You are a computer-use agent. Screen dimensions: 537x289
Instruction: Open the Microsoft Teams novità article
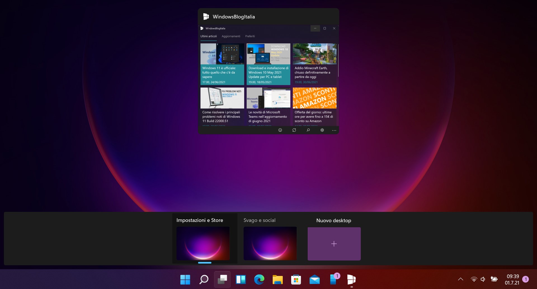pyautogui.click(x=268, y=106)
